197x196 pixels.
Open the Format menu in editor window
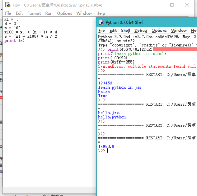point(34,13)
